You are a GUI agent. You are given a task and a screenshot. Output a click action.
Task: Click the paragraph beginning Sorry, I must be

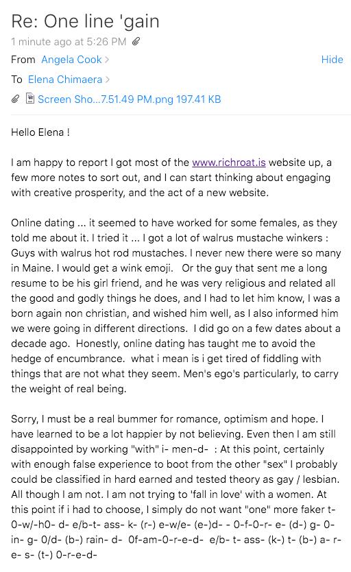pos(175,487)
